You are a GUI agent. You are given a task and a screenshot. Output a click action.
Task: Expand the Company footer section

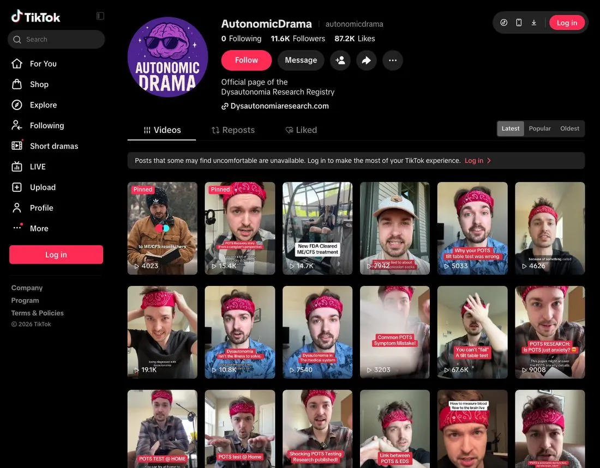(27, 288)
